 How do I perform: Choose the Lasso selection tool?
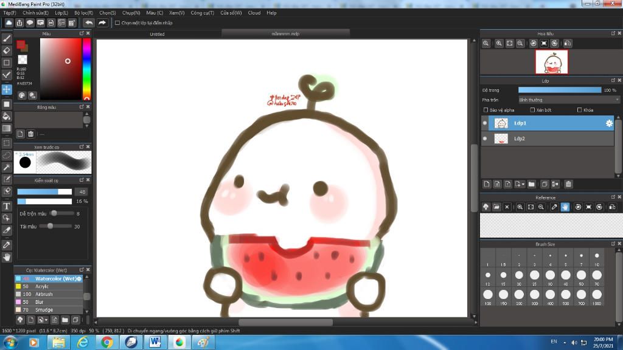[7, 155]
